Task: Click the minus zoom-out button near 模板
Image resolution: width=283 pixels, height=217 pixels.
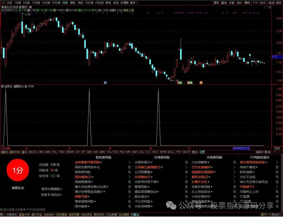Action: [x=280, y=152]
